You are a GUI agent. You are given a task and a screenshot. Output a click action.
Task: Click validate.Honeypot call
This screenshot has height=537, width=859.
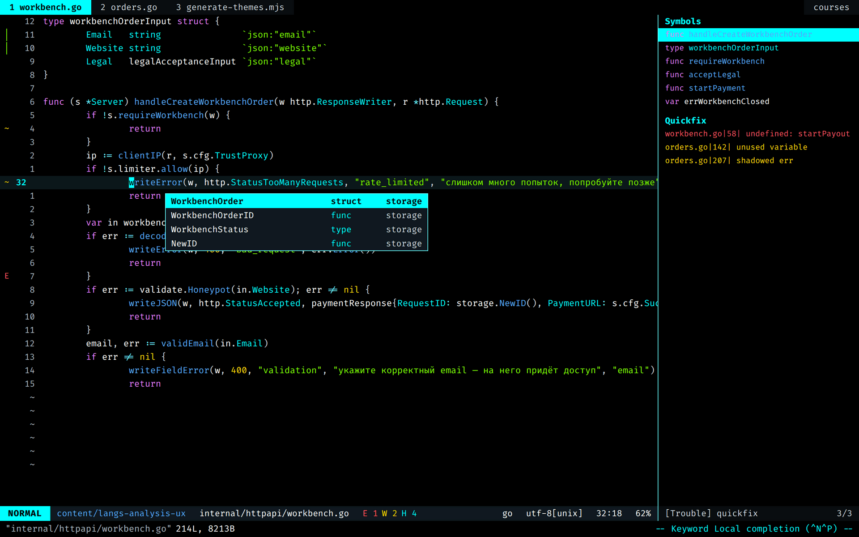[x=185, y=290]
